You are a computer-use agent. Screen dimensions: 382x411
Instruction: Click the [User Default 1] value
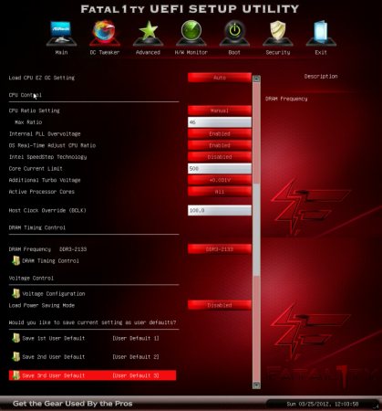click(136, 338)
